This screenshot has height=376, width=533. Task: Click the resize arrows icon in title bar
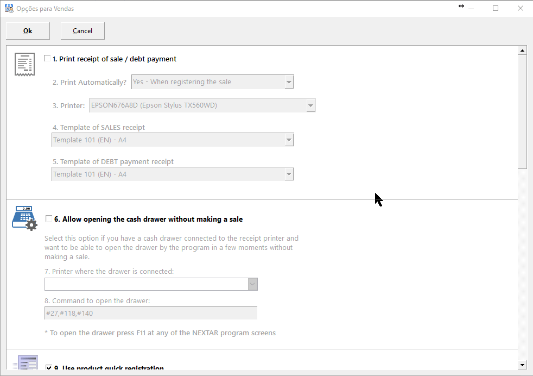[461, 6]
